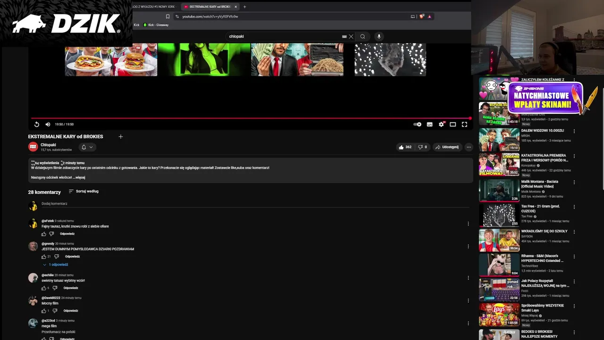This screenshot has height=340, width=604.
Task: Open the Chłopaki channel avatar
Action: pyautogui.click(x=33, y=147)
